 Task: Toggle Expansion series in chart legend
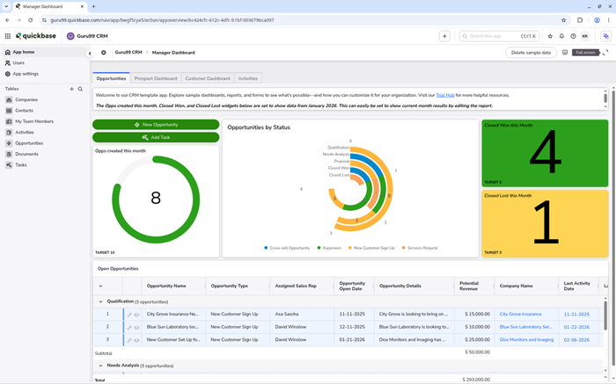[x=329, y=248]
